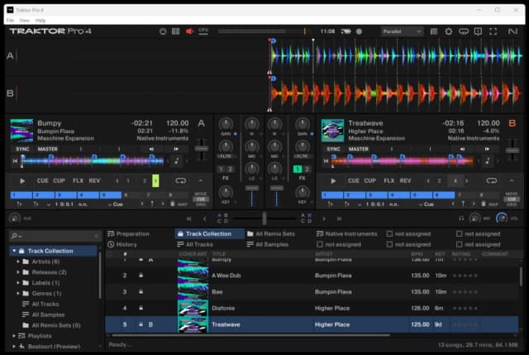Toggle FLX flux mode on Deck A
Screen dimensions: 529x355
tap(78, 180)
